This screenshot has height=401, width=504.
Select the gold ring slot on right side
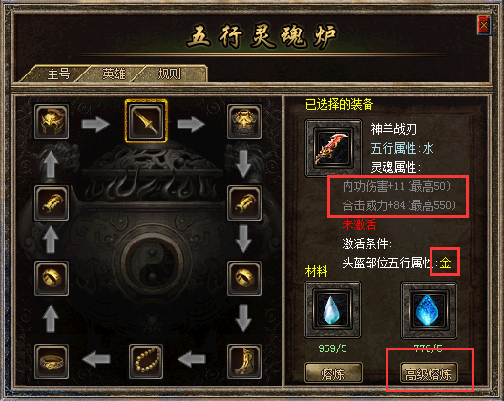click(x=244, y=278)
